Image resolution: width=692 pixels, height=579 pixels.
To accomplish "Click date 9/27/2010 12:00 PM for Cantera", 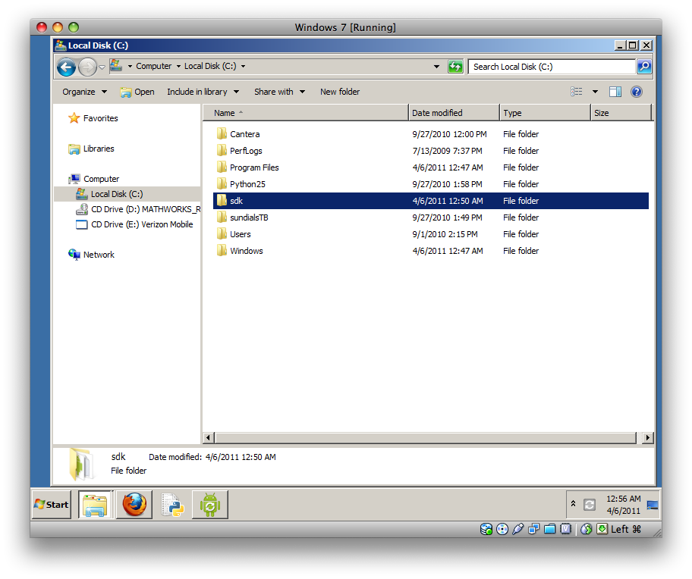I will point(449,134).
